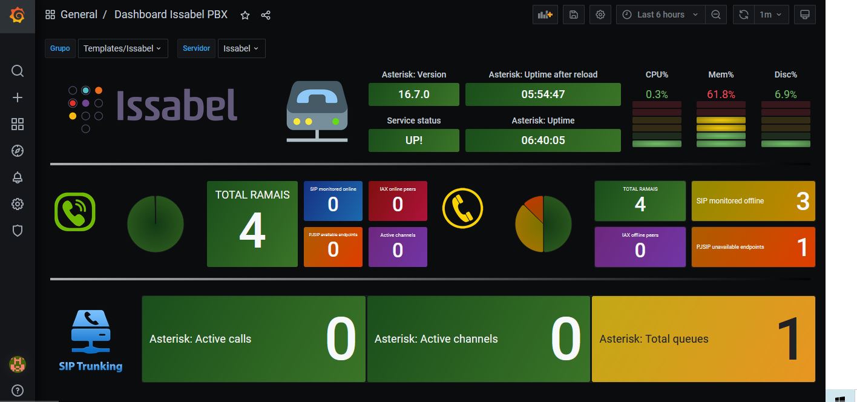857x402 pixels.
Task: Click the large TOTAL RAMAIS 4 panel
Action: tap(252, 224)
